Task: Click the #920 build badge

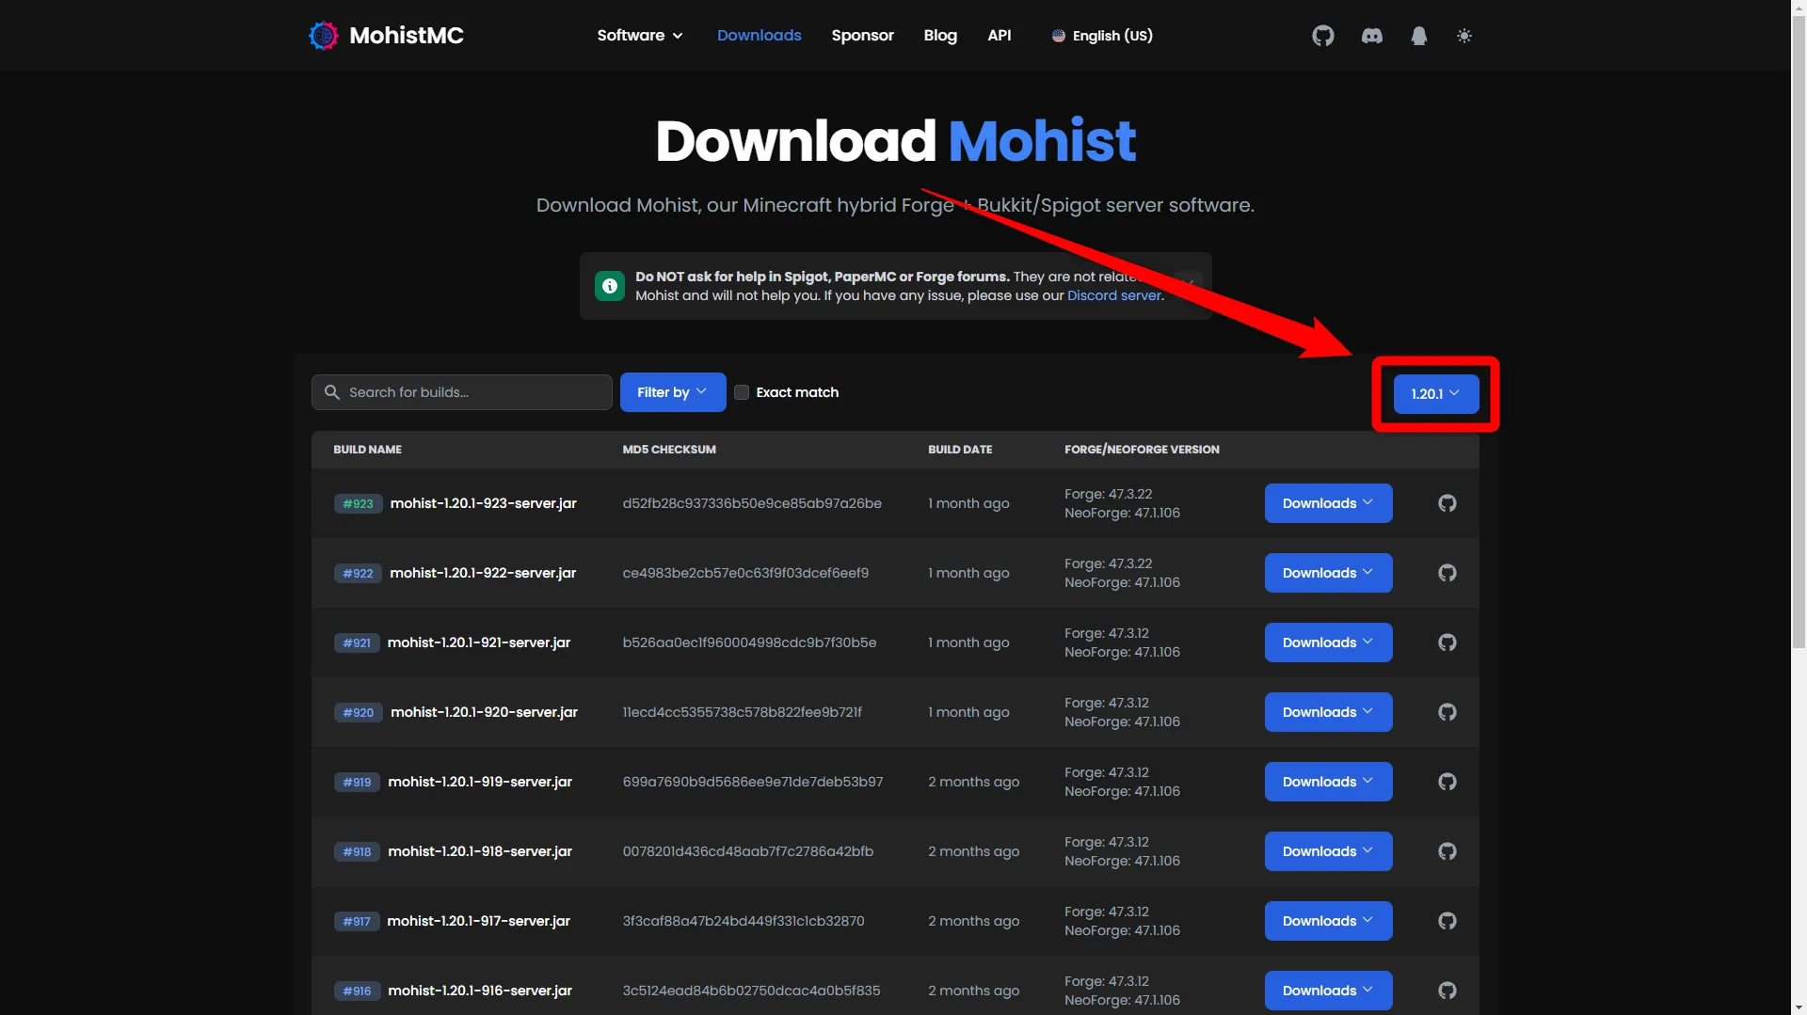Action: click(x=358, y=712)
